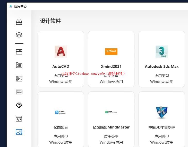188x147 pixels.
Task: Open the download/install sidebar icon
Action: tap(19, 22)
